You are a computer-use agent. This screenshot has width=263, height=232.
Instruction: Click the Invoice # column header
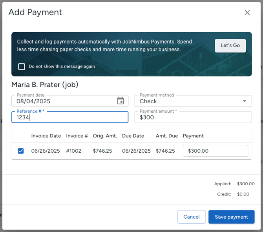tap(77, 136)
